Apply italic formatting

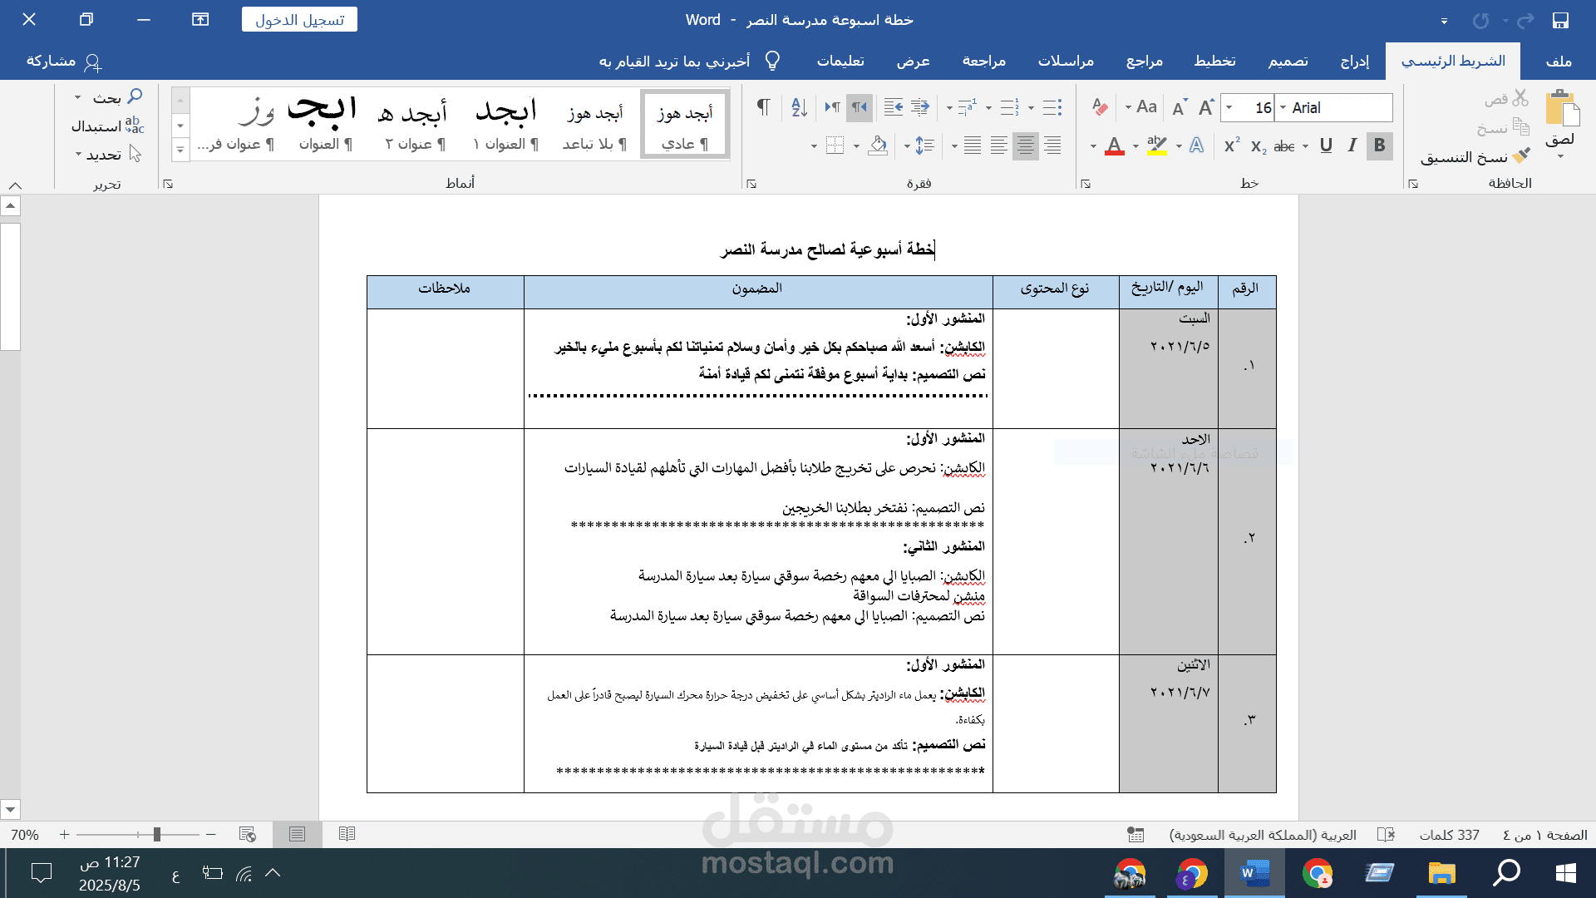(1352, 146)
